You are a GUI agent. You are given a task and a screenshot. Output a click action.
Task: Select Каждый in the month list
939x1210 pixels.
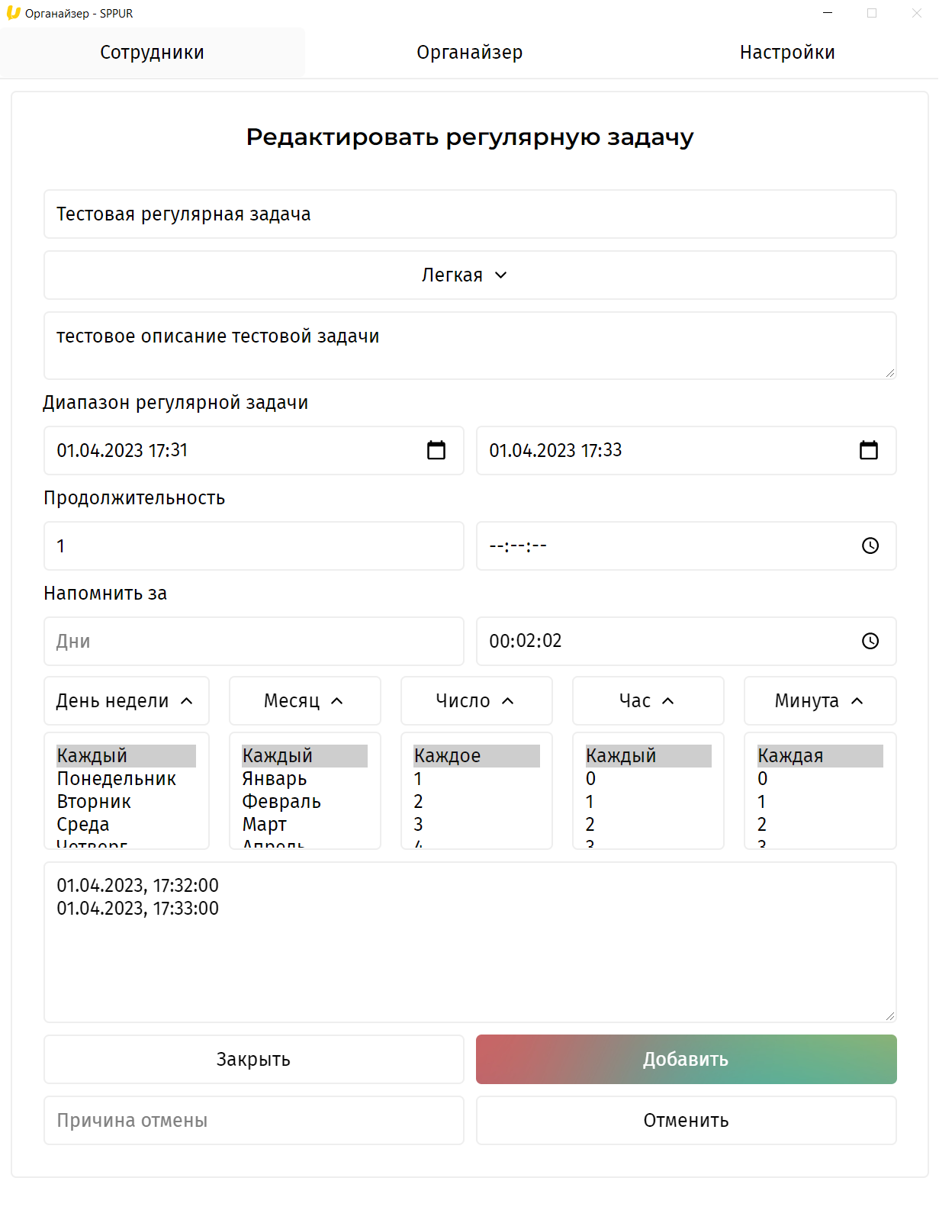[x=305, y=756]
